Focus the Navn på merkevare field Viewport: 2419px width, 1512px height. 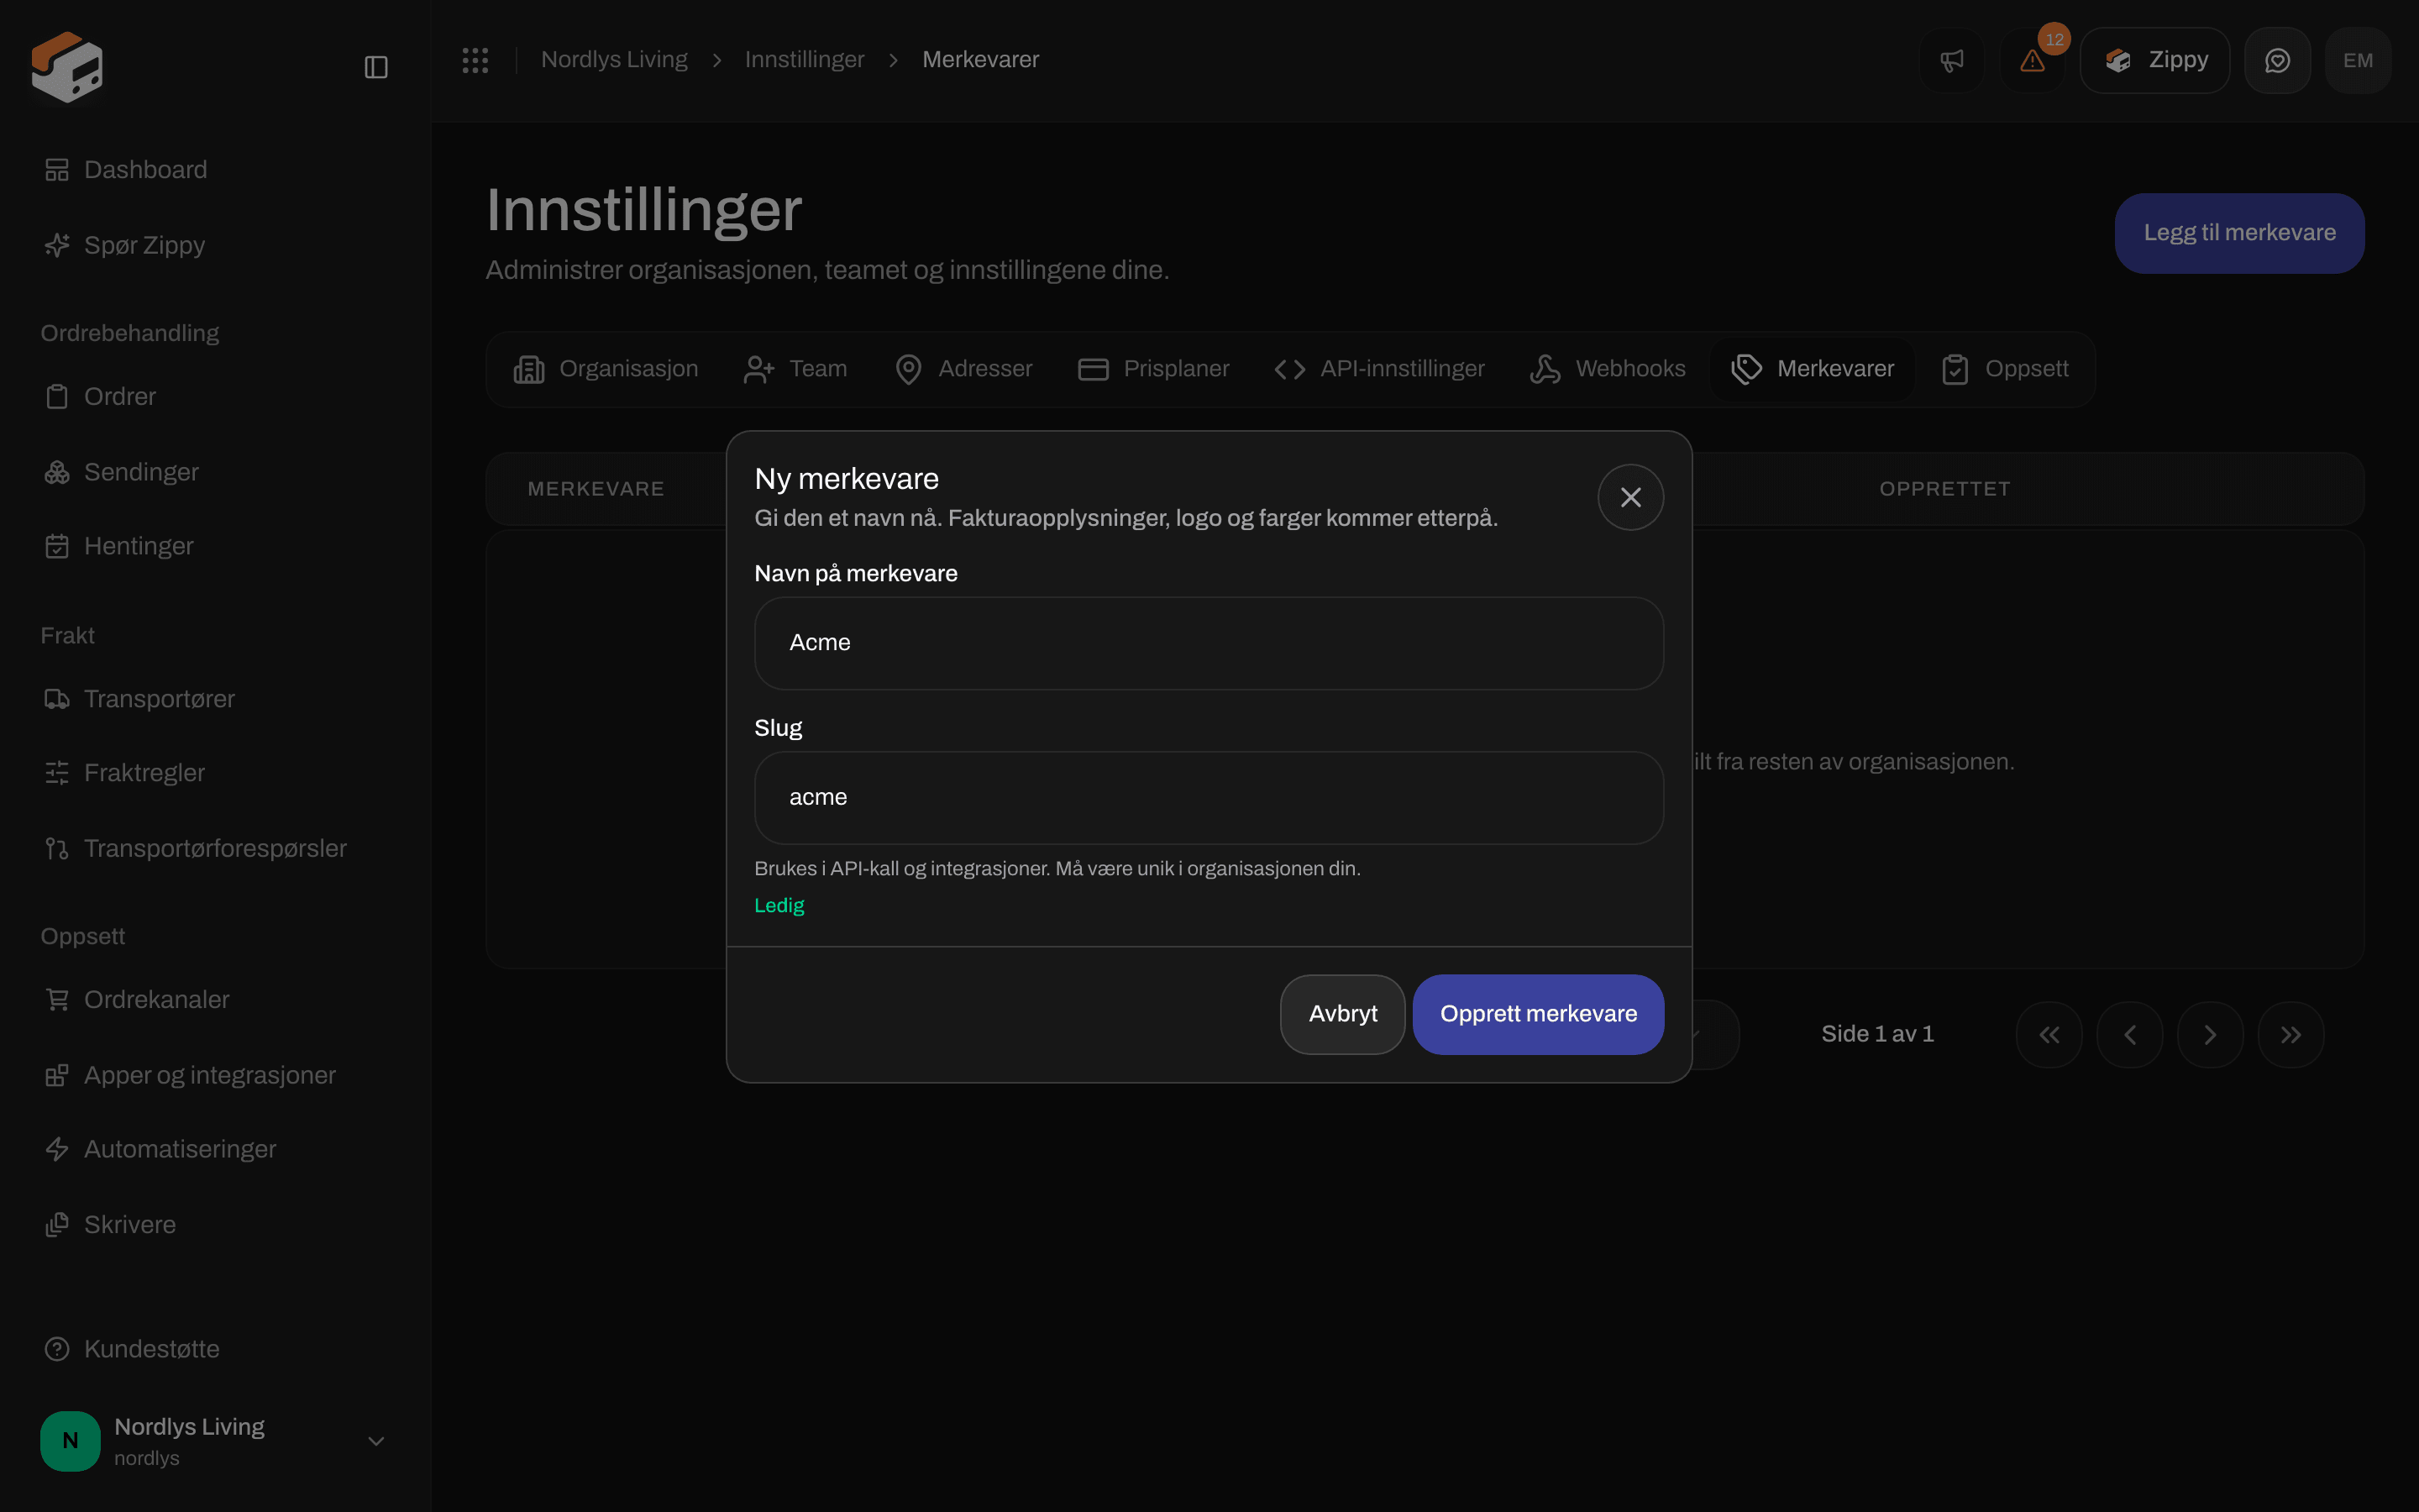pyautogui.click(x=1209, y=643)
